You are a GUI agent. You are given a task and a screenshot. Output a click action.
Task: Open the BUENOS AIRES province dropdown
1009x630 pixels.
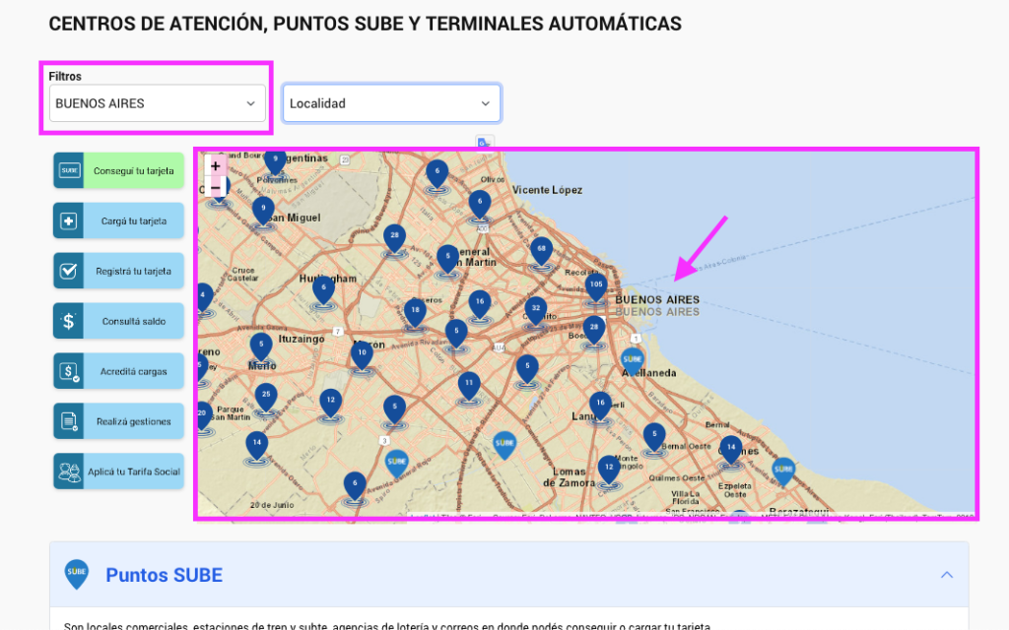pos(157,103)
